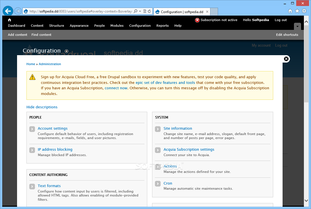
Task: Open the address bar dropdown arrow
Action: coord(140,11)
